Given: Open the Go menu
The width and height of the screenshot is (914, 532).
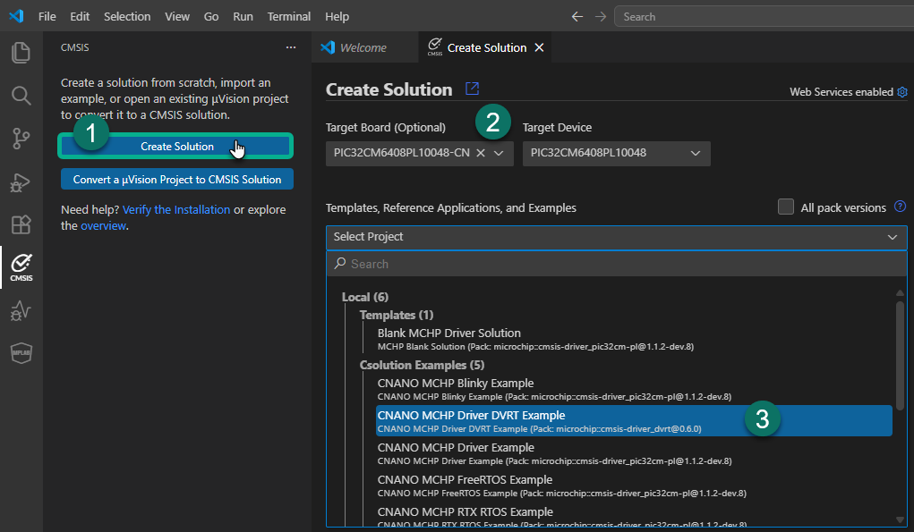Looking at the screenshot, I should click(x=211, y=16).
